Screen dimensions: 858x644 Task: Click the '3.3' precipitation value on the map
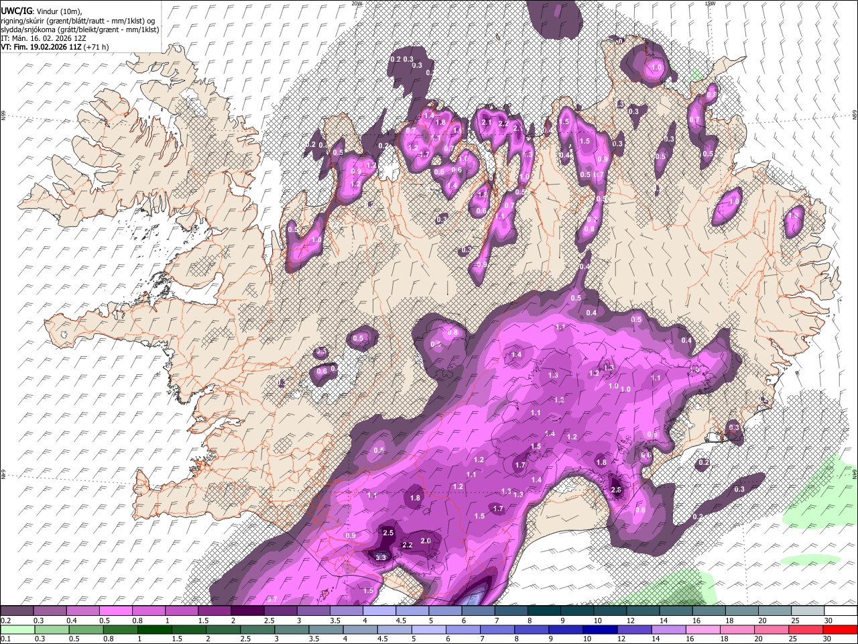click(381, 557)
